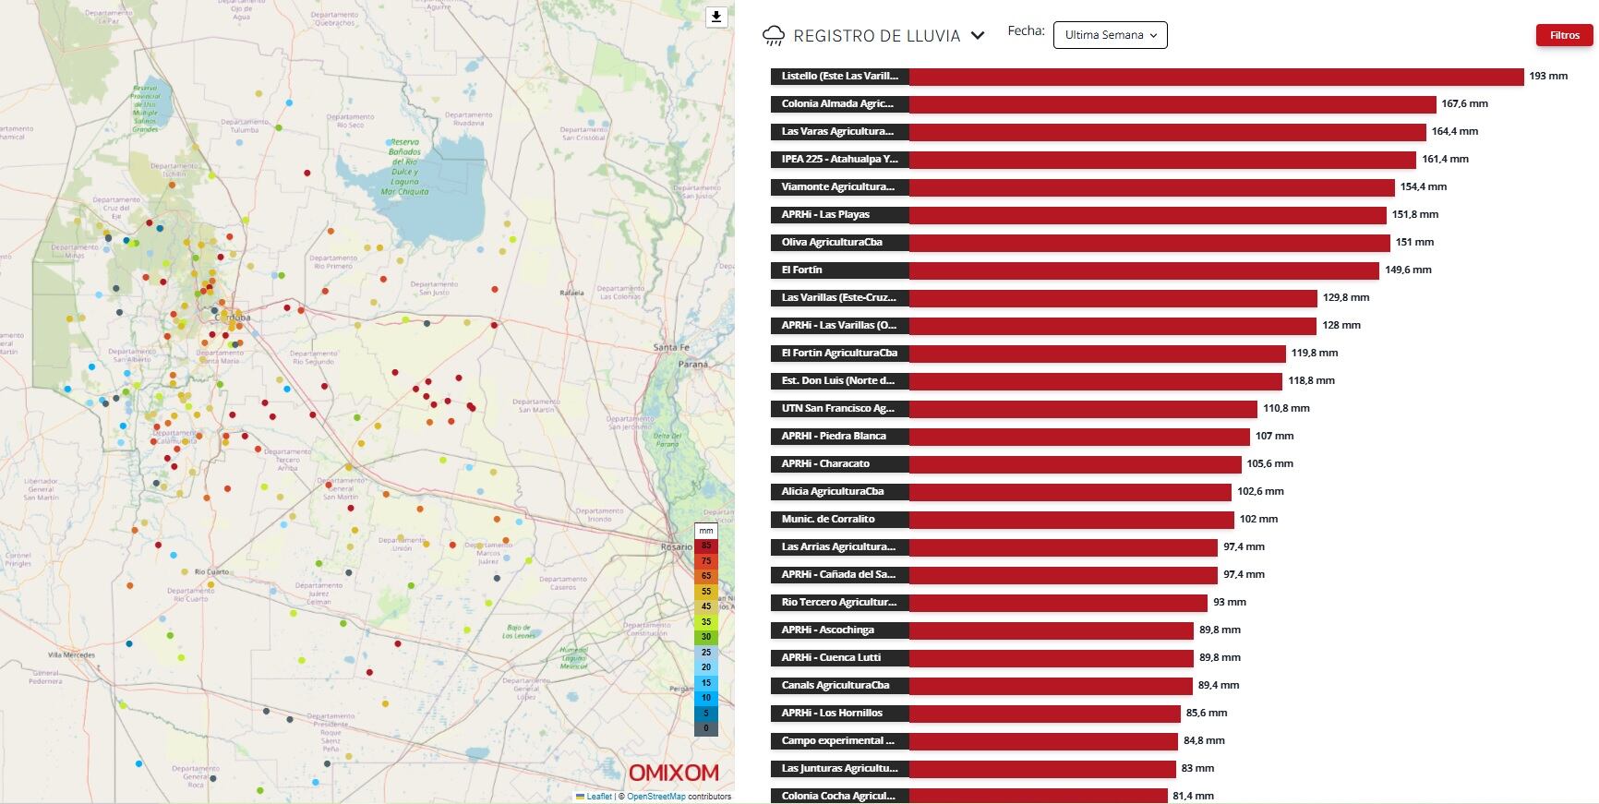Select the APRHi - Piedra Blanca label
Screen dimensions: 1599x804
click(840, 437)
